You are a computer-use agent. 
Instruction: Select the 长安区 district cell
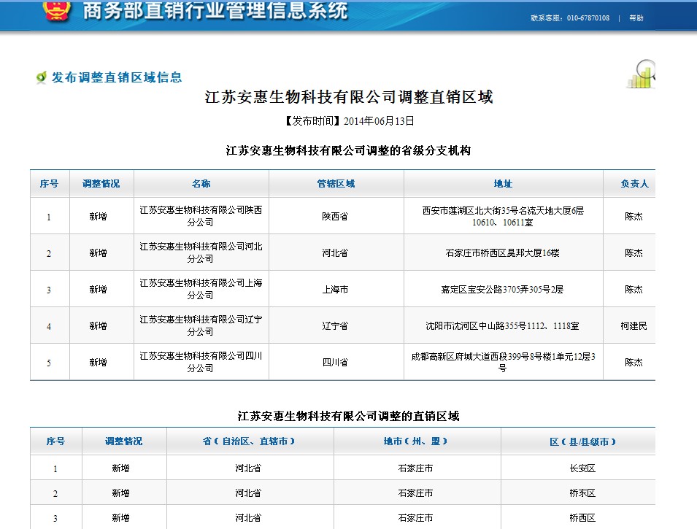pyautogui.click(x=582, y=468)
